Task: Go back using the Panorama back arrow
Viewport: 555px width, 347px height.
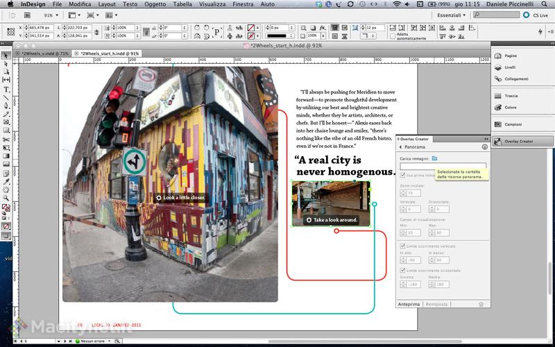Action: click(400, 147)
